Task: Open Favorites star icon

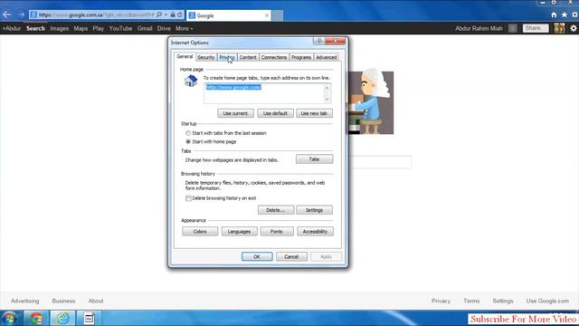Action: click(565, 14)
